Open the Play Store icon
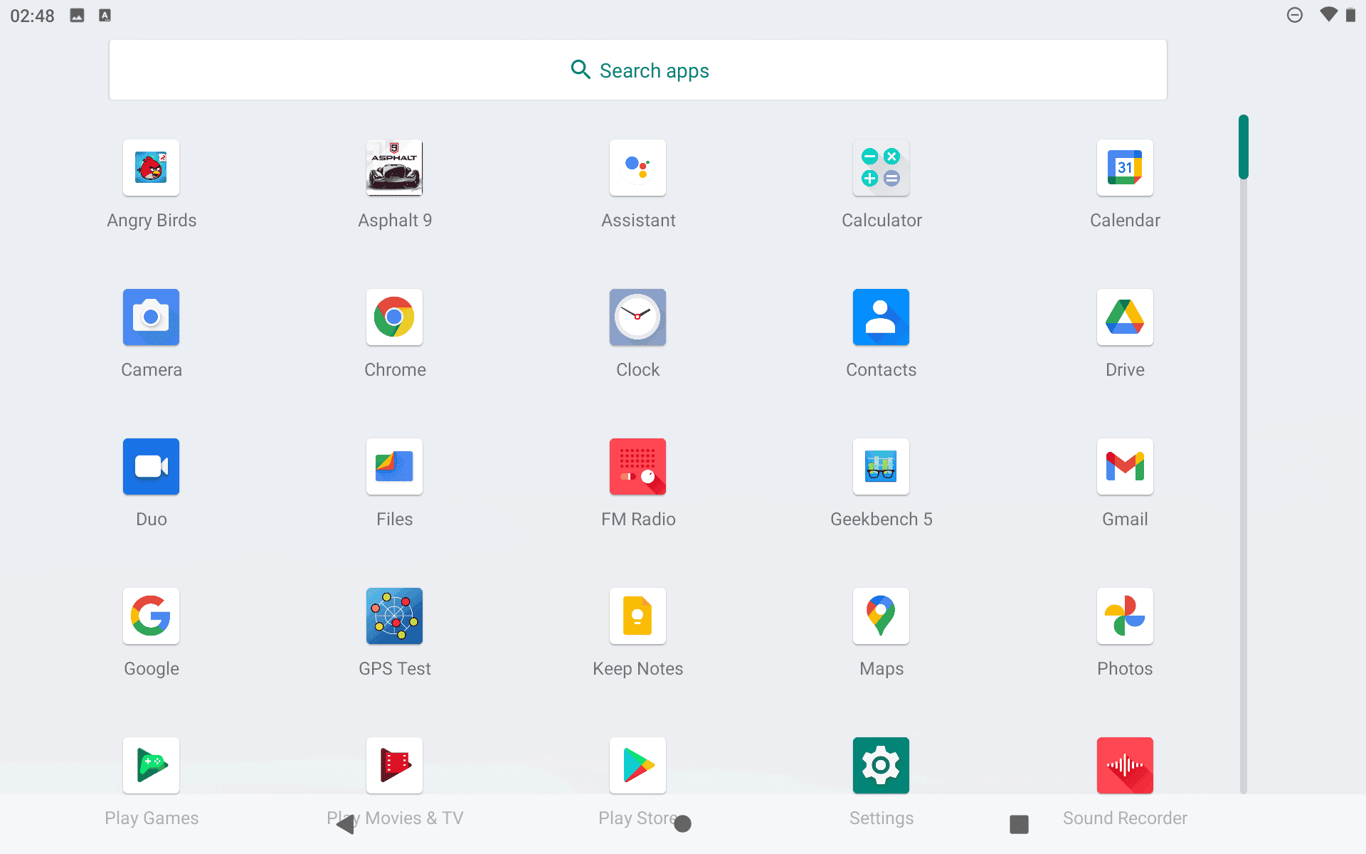The width and height of the screenshot is (1366, 854). 637,766
